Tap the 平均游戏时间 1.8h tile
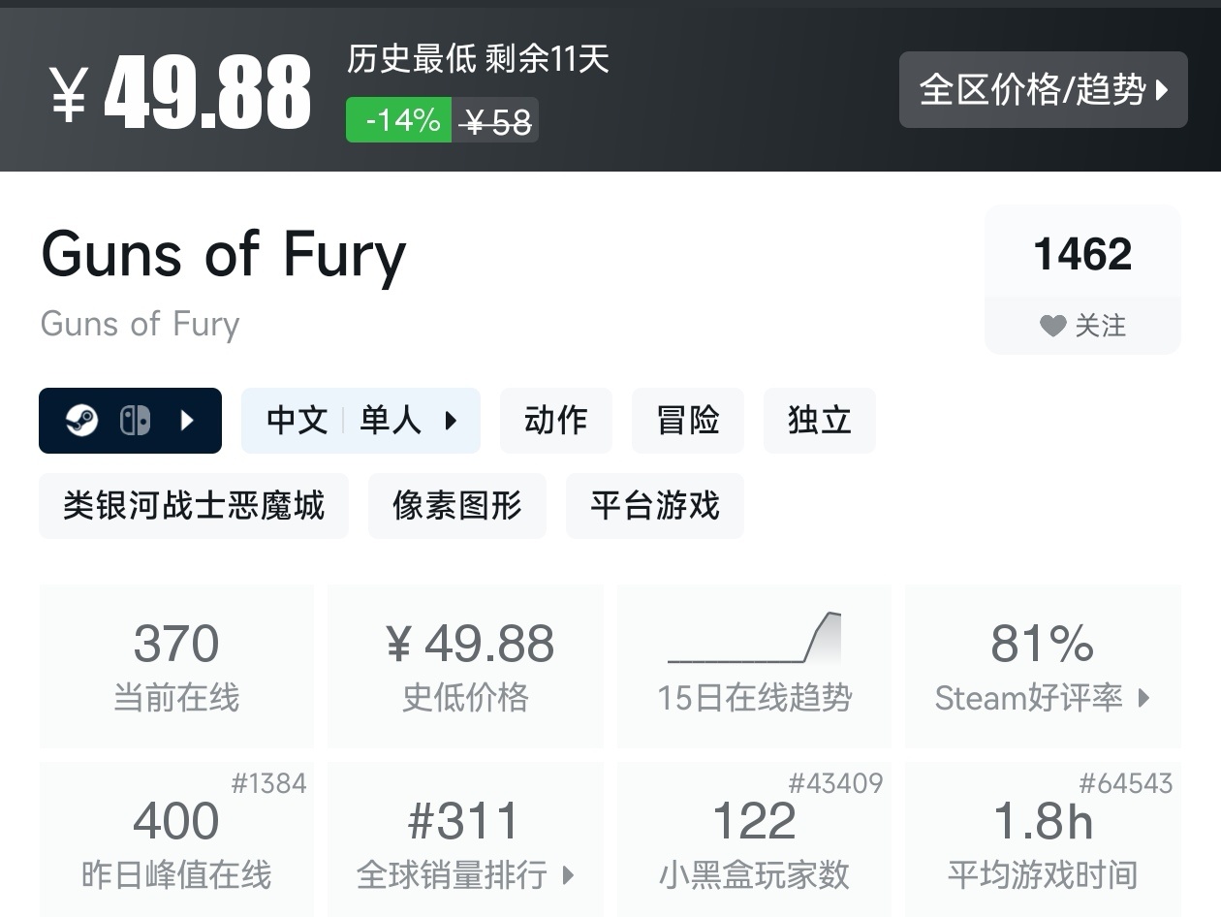Image resolution: width=1221 pixels, height=917 pixels. [1043, 841]
